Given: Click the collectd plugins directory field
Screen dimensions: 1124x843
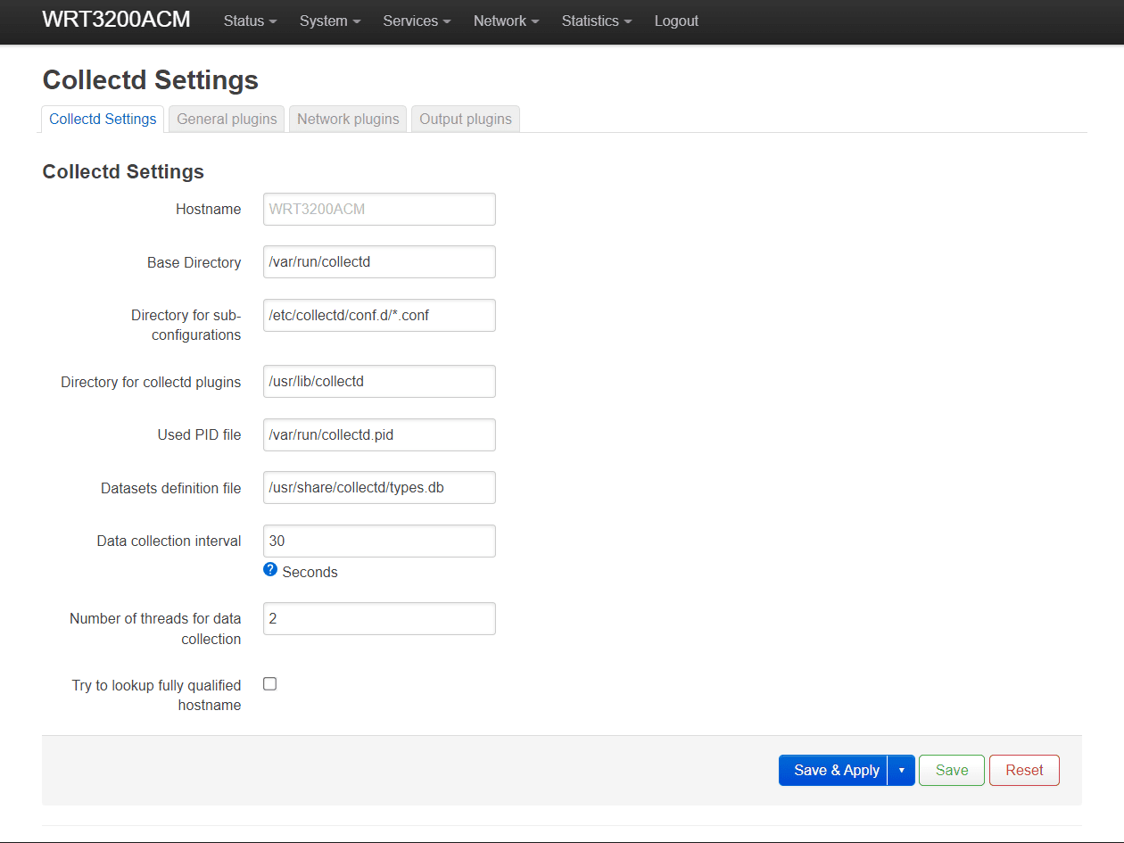Looking at the screenshot, I should point(379,381).
